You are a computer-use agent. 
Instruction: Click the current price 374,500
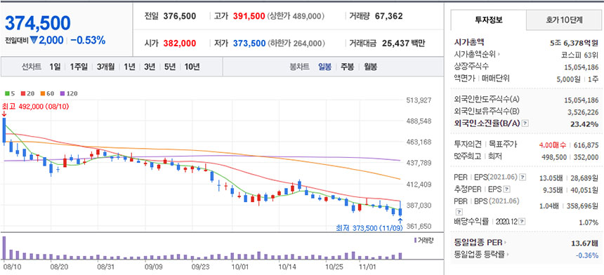pyautogui.click(x=38, y=23)
